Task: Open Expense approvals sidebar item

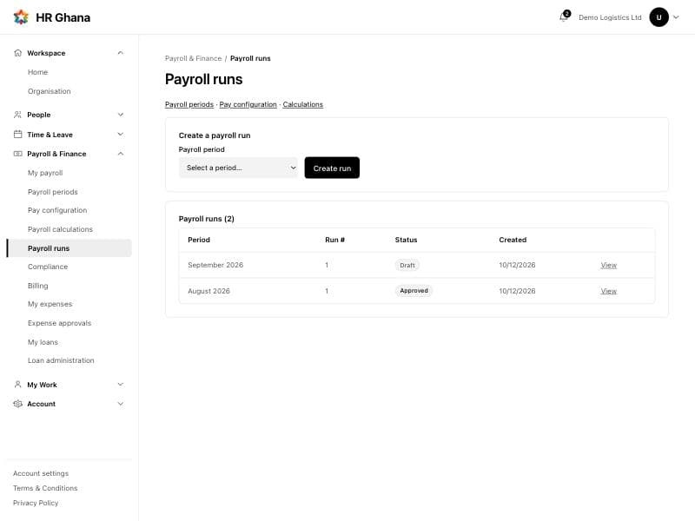Action: tap(59, 323)
